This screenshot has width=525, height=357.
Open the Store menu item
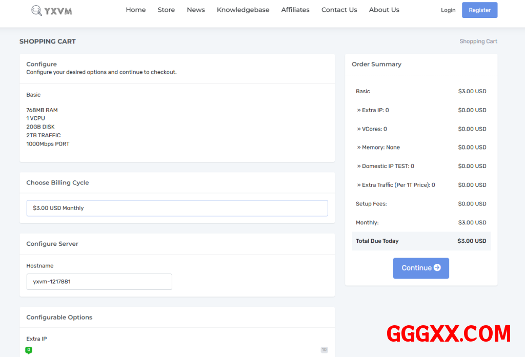[x=166, y=10]
